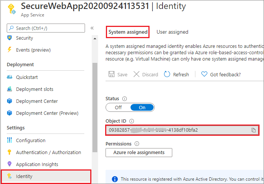Image resolution: width=264 pixels, height=184 pixels.
Task: Click the Search (Ctrl+/) field
Action: tap(46, 28)
